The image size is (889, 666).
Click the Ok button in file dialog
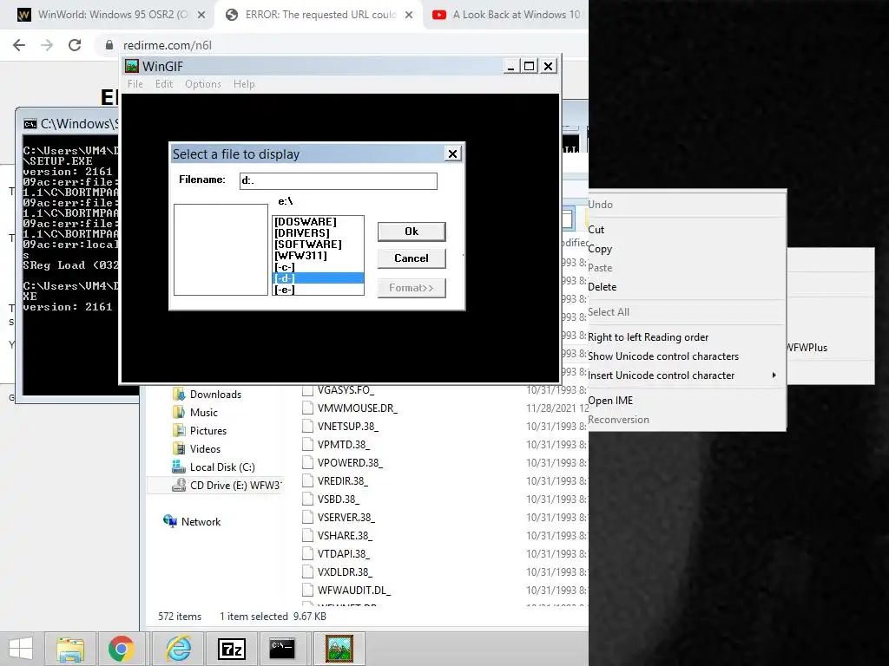click(412, 231)
